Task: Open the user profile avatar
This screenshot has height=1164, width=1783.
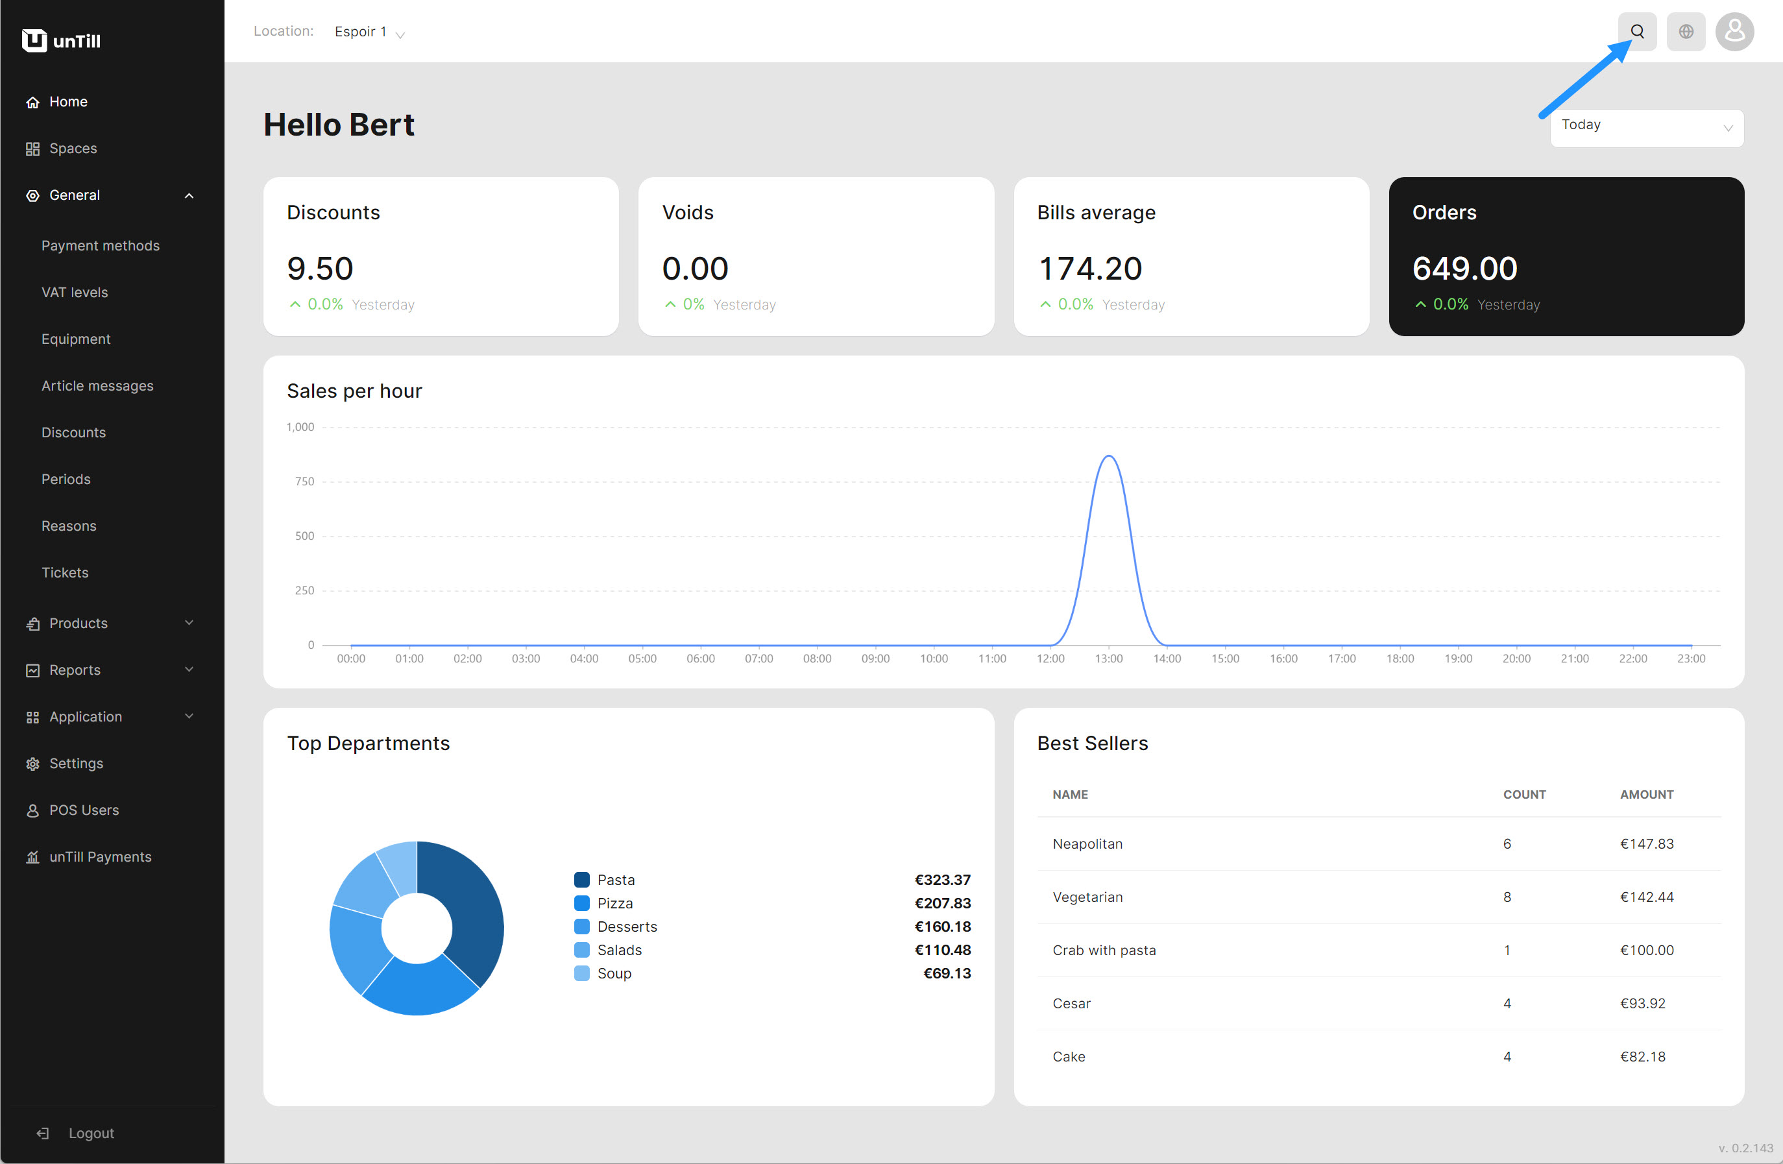Action: [1734, 31]
